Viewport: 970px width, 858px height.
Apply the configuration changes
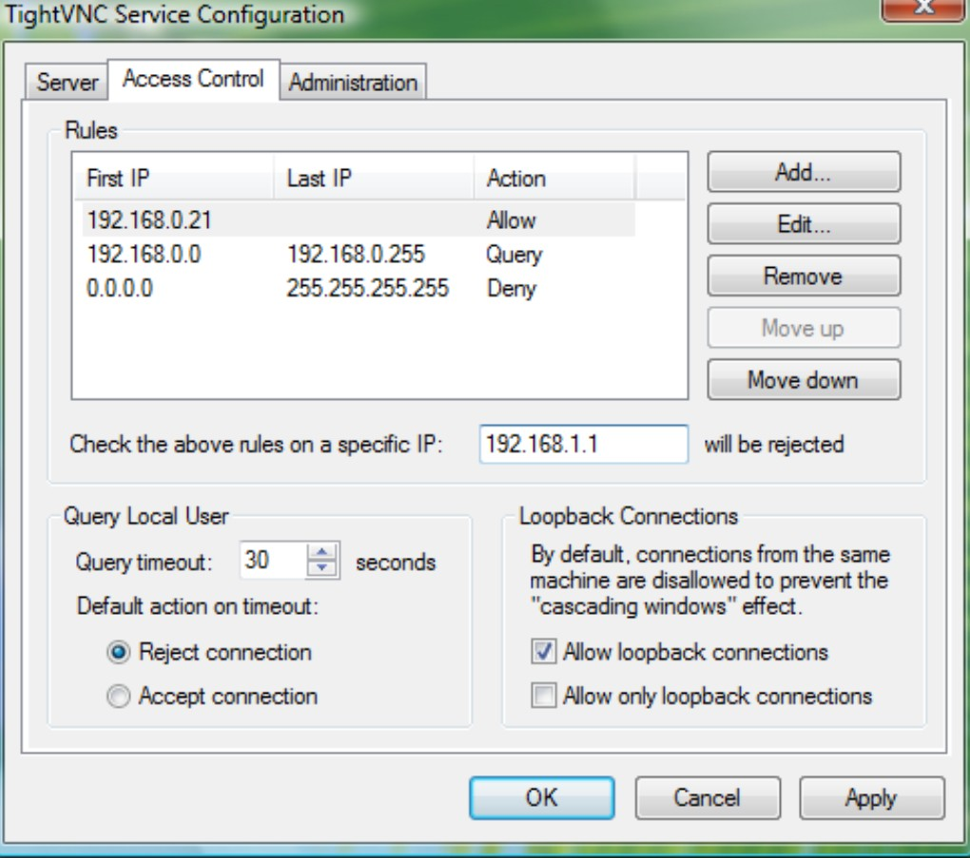tap(872, 797)
